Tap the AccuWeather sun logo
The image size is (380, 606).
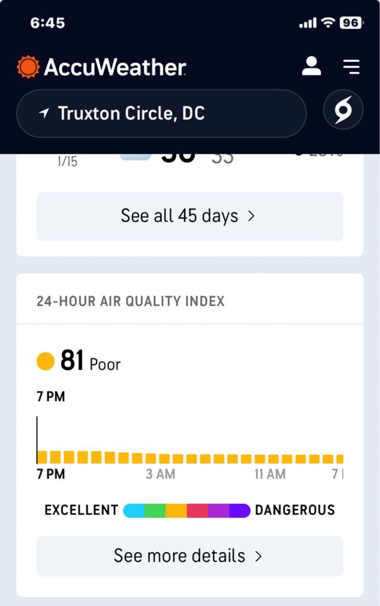click(28, 67)
